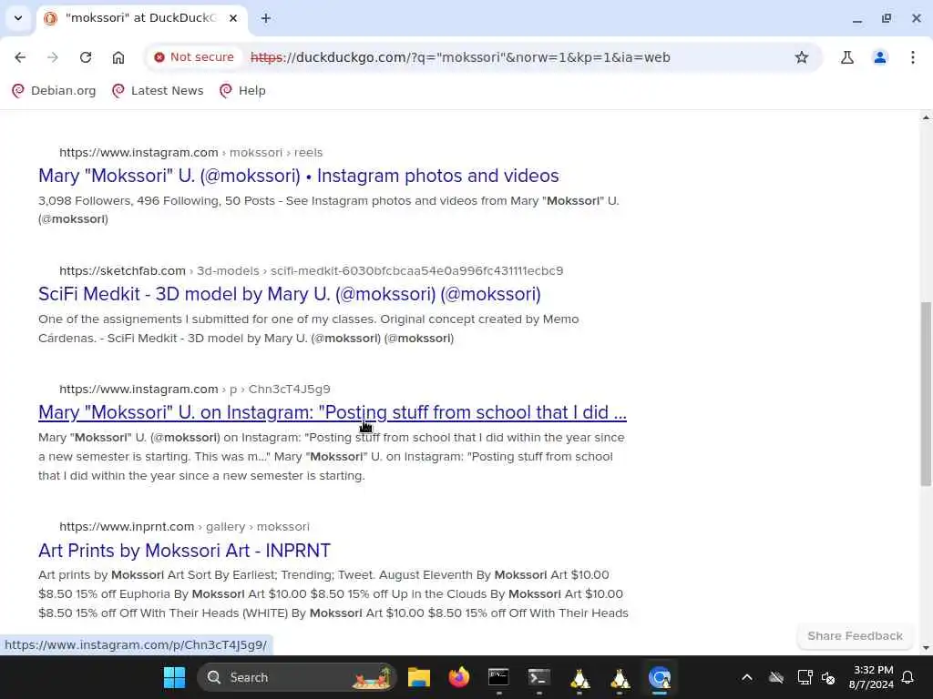Click the taskbar Search box

[x=296, y=677]
